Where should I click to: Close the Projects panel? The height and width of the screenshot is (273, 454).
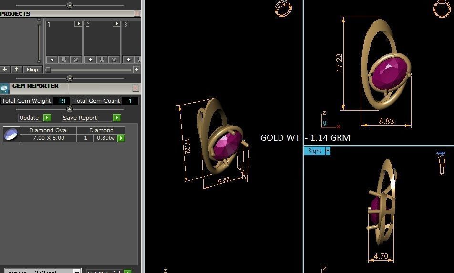(x=137, y=14)
